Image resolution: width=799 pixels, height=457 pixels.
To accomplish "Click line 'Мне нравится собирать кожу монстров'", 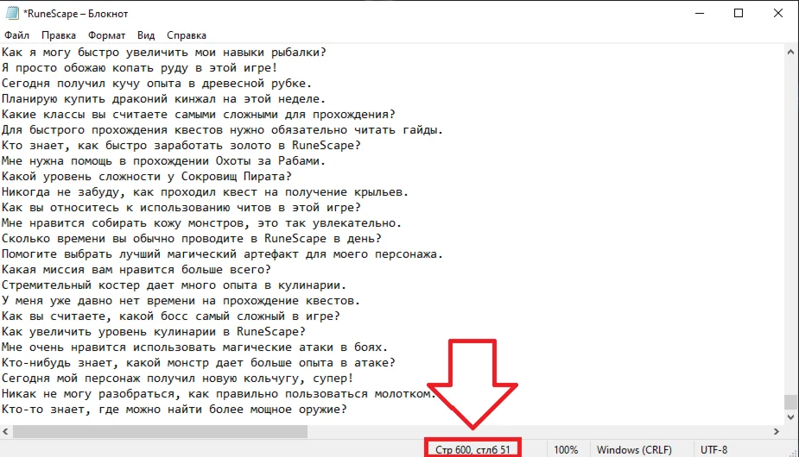I will [201, 223].
